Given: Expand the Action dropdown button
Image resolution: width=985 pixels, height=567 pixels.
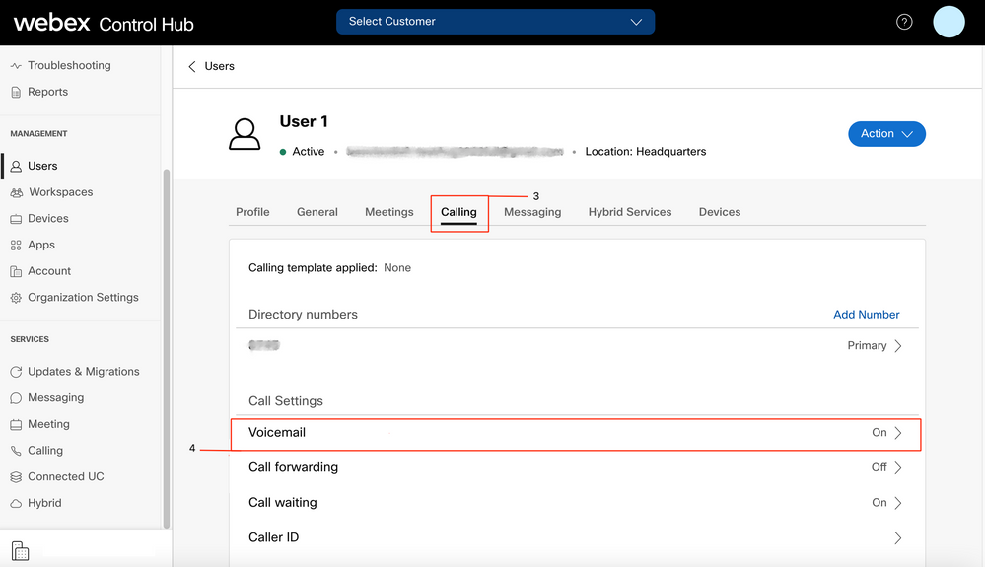Looking at the screenshot, I should click(886, 134).
